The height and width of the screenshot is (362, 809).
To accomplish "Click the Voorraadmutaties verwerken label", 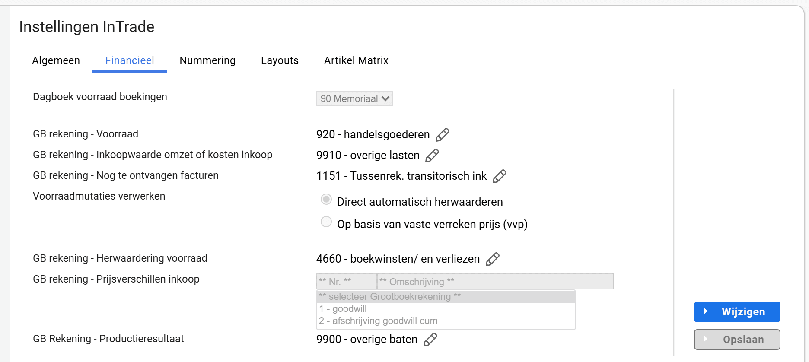I will pyautogui.click(x=99, y=196).
